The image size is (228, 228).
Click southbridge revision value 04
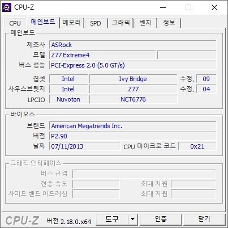(x=206, y=89)
